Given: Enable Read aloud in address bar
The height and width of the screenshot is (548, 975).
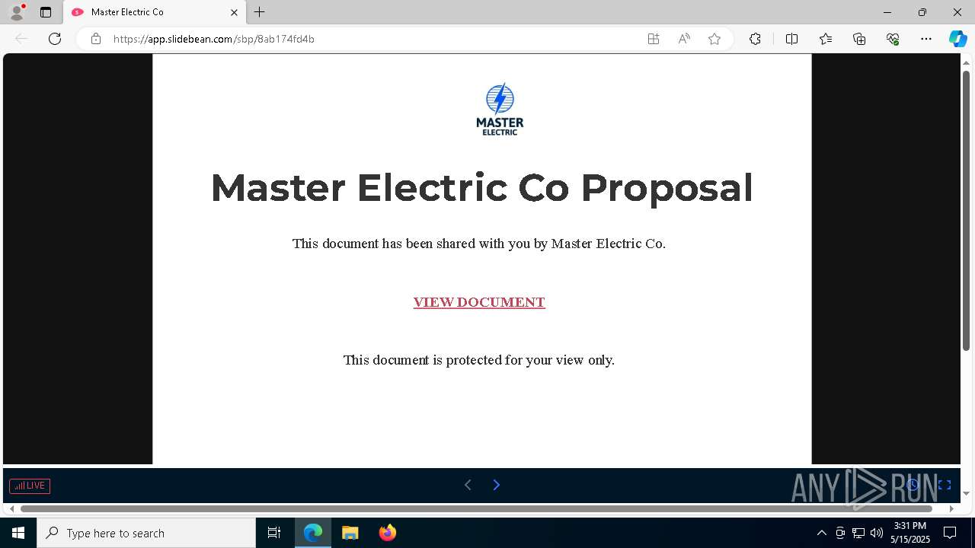Looking at the screenshot, I should [684, 39].
